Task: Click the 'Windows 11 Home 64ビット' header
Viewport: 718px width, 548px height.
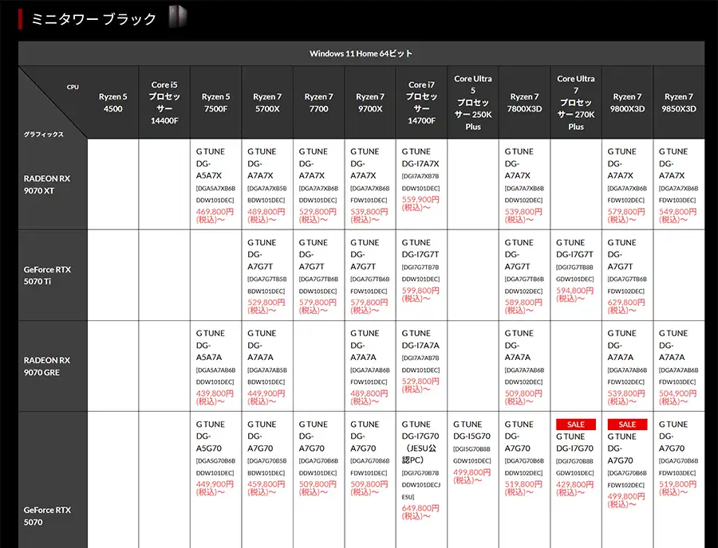Action: (361, 53)
